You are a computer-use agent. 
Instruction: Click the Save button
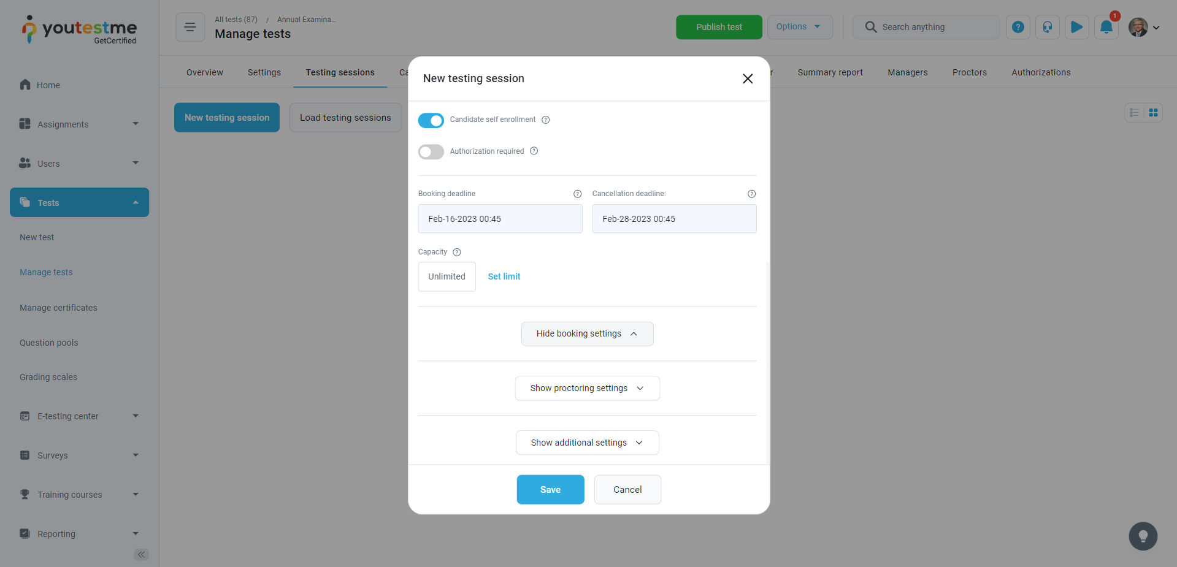550,490
